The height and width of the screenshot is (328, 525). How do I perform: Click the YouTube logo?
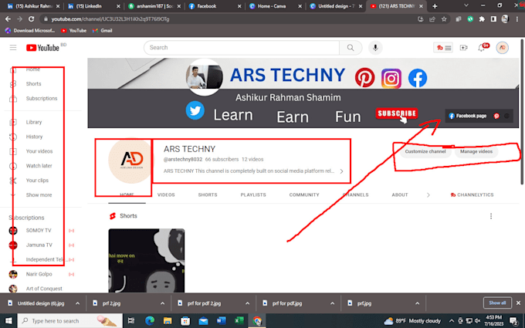click(x=43, y=48)
